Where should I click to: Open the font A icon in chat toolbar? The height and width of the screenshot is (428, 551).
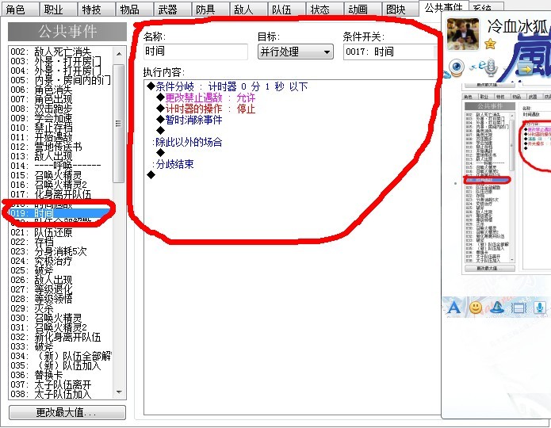pyautogui.click(x=453, y=308)
